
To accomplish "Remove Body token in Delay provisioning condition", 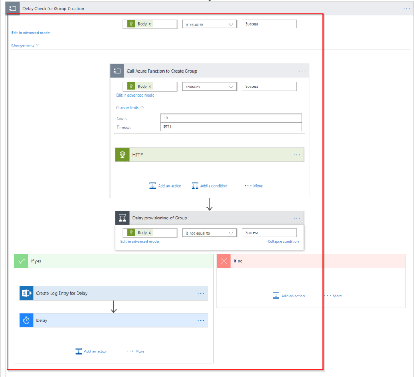I will pos(150,232).
